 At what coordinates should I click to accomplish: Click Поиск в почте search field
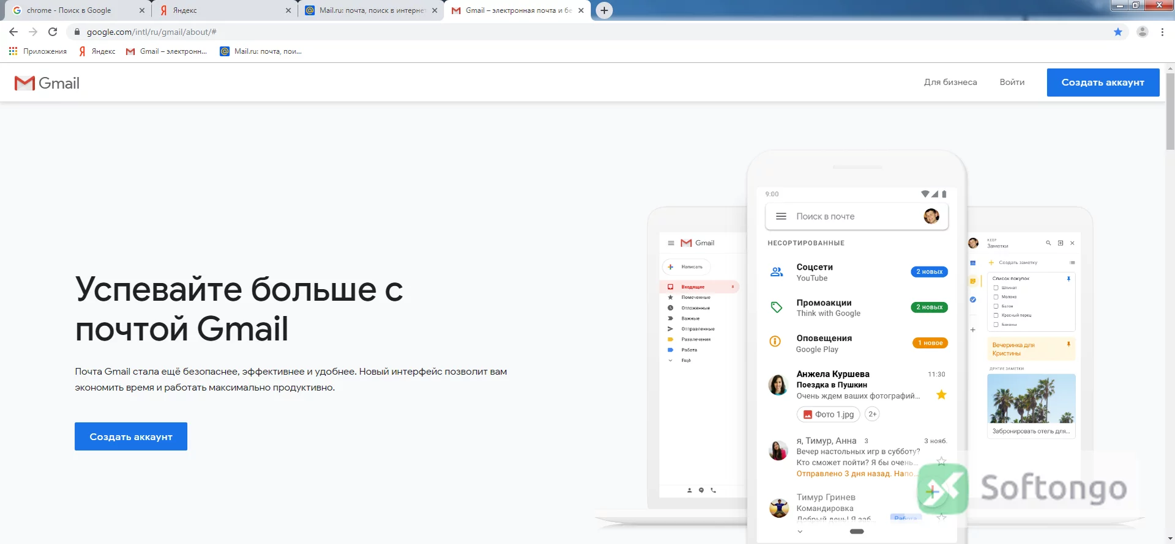(x=856, y=216)
